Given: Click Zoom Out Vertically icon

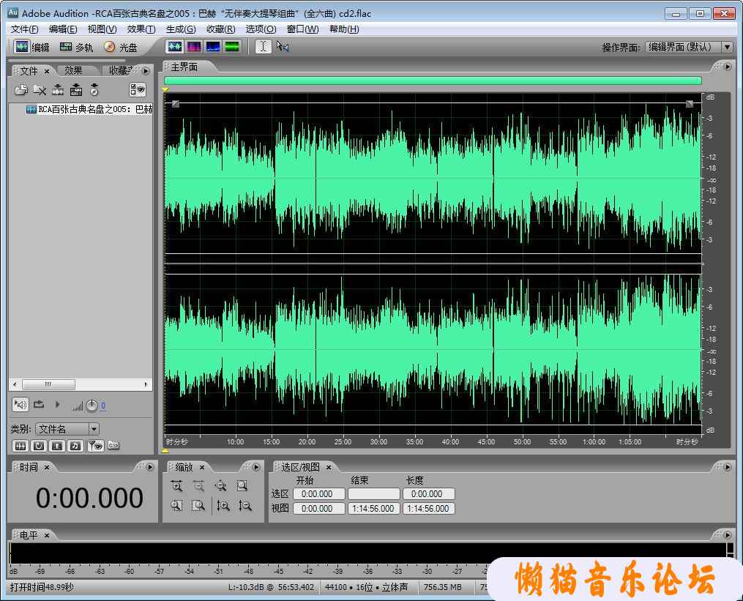Looking at the screenshot, I should [245, 506].
